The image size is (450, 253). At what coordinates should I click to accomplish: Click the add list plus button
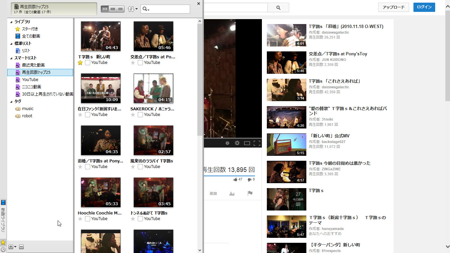(11, 247)
